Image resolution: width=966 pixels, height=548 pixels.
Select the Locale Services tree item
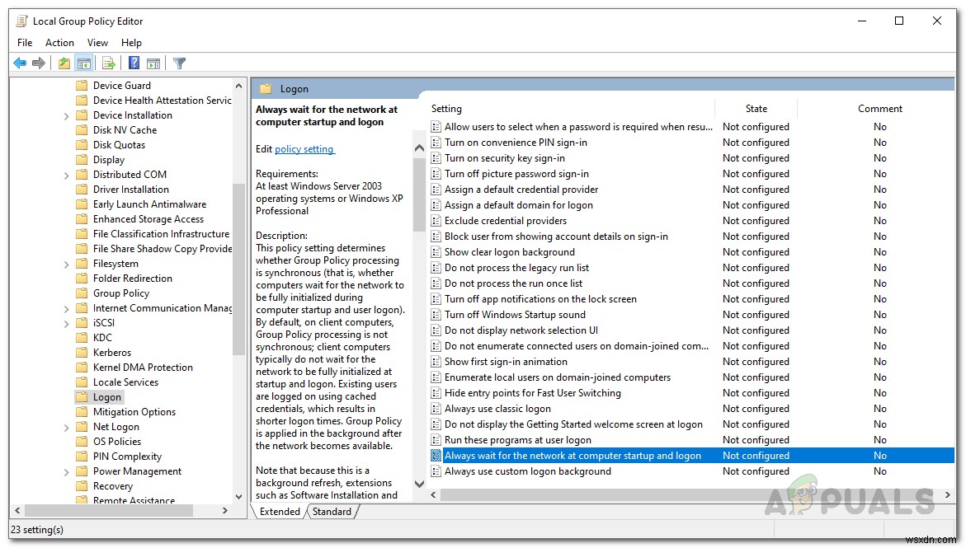[125, 382]
